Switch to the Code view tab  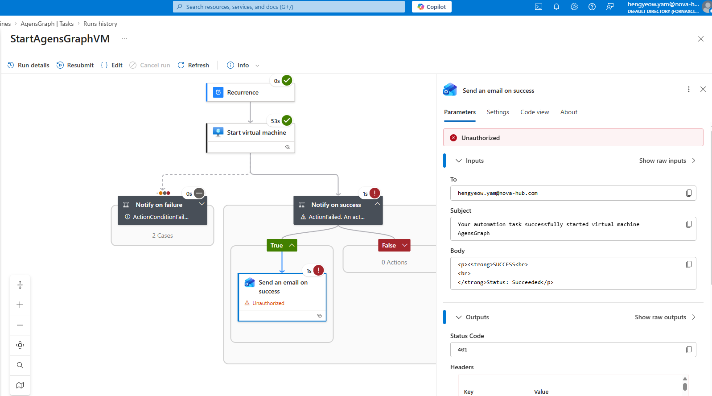535,112
